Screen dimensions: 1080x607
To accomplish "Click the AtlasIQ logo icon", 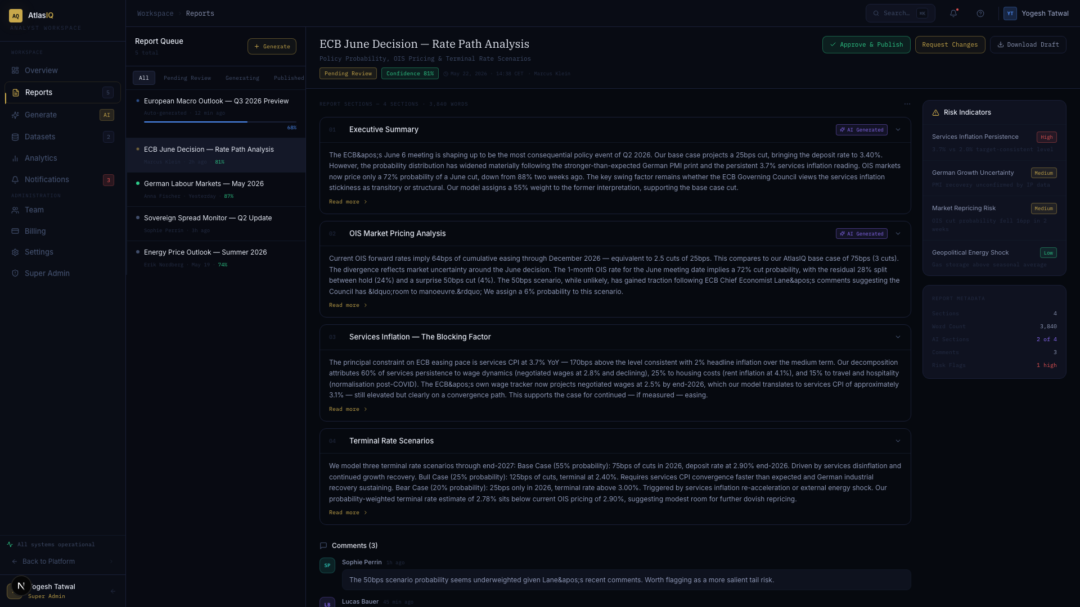I will click(x=16, y=16).
